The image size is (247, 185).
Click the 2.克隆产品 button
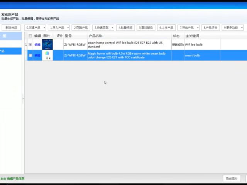click(x=81, y=28)
